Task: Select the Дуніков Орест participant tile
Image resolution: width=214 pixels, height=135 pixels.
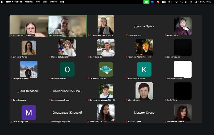Action: 144,26
